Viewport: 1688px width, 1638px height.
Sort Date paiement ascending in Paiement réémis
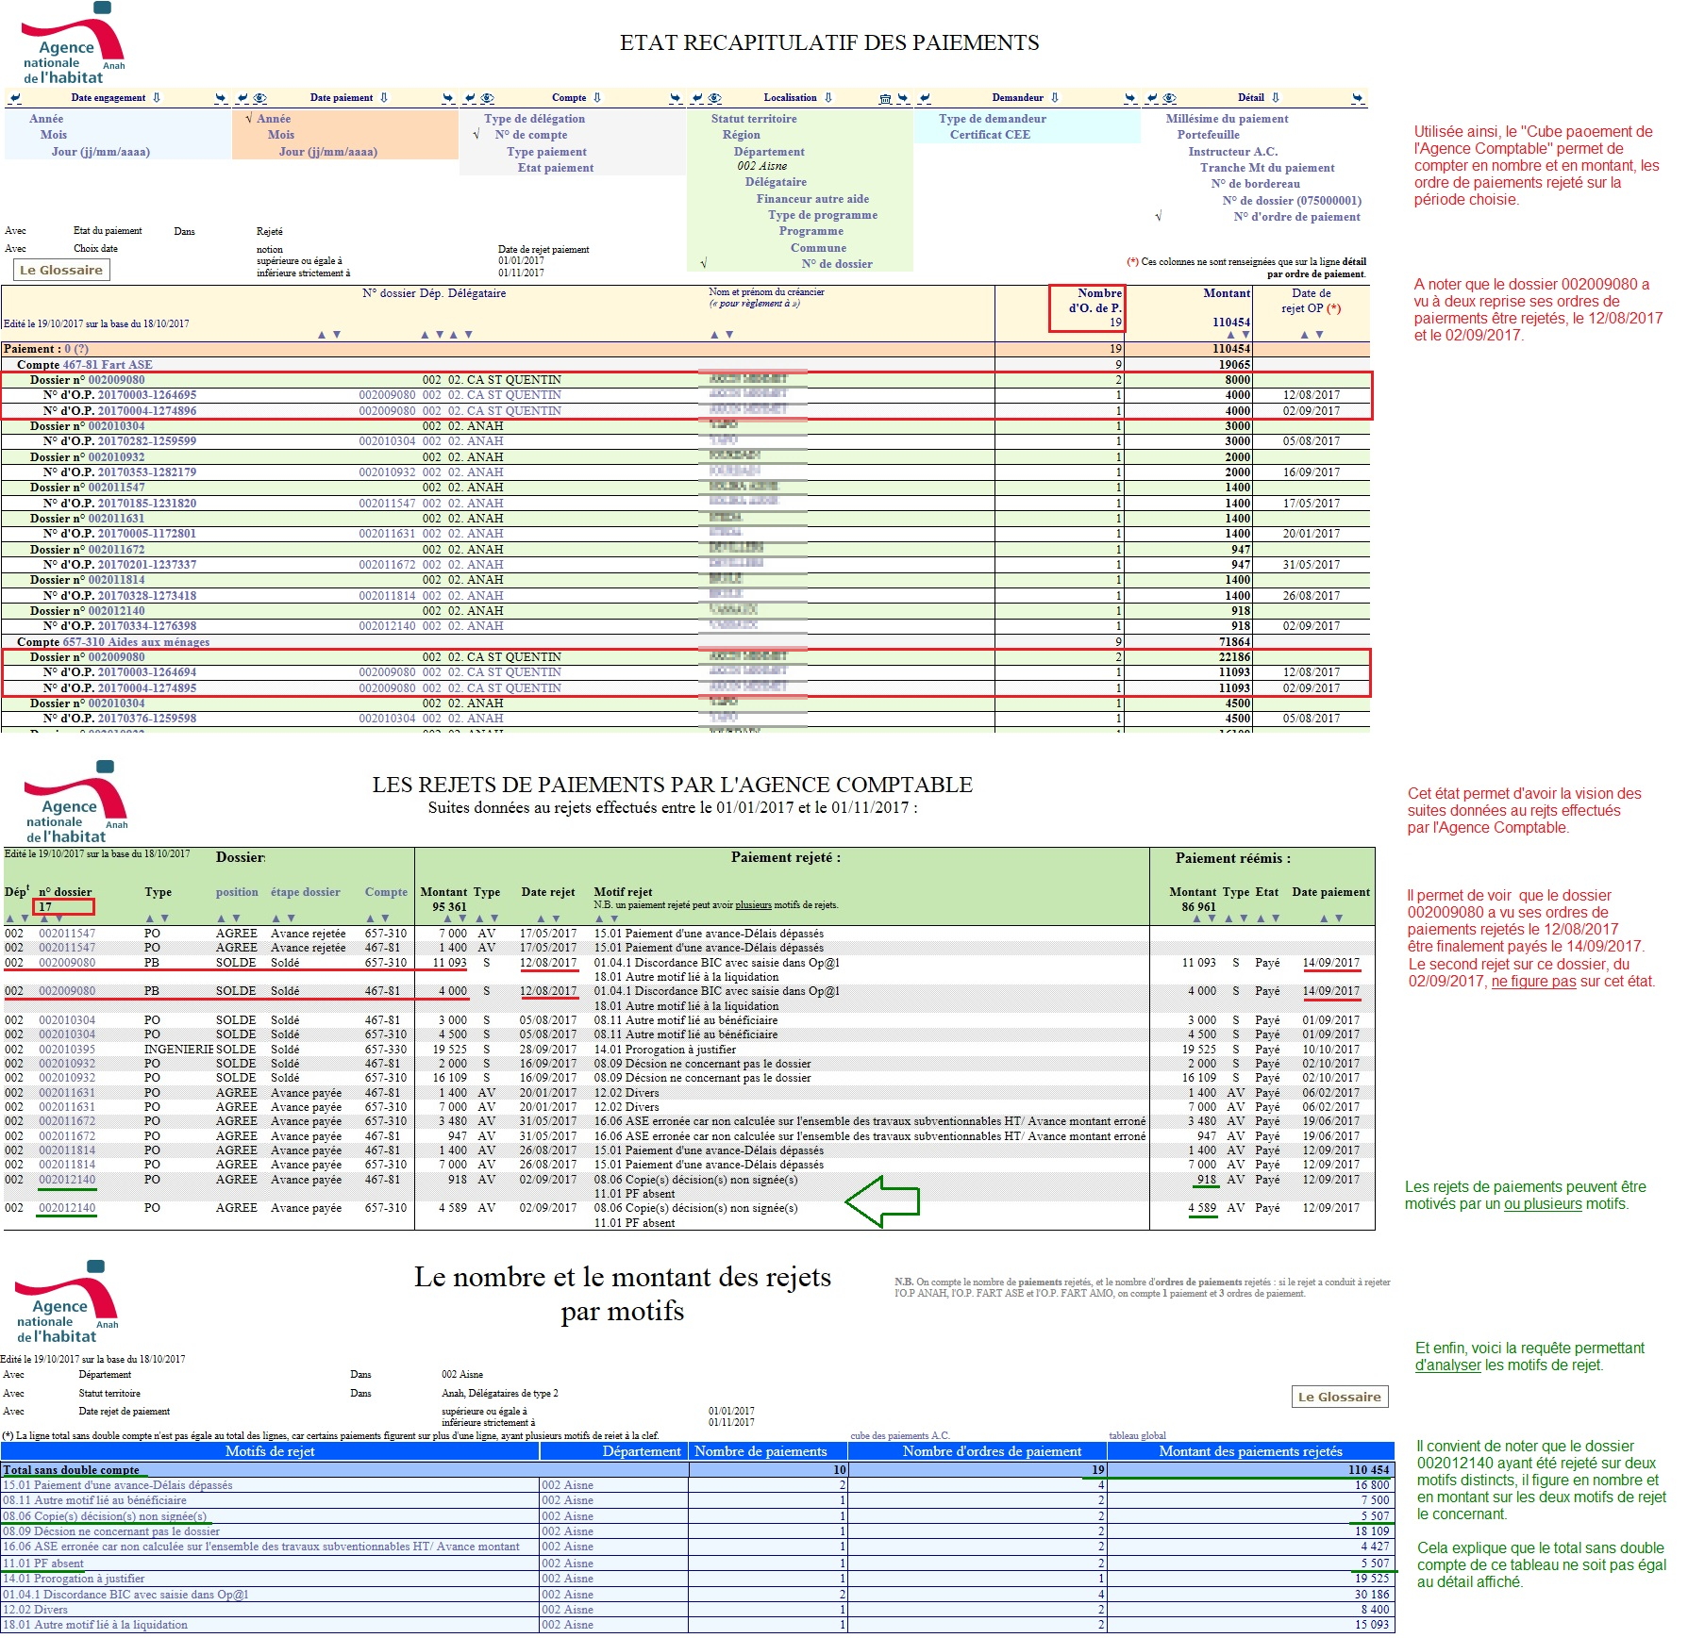(1324, 918)
